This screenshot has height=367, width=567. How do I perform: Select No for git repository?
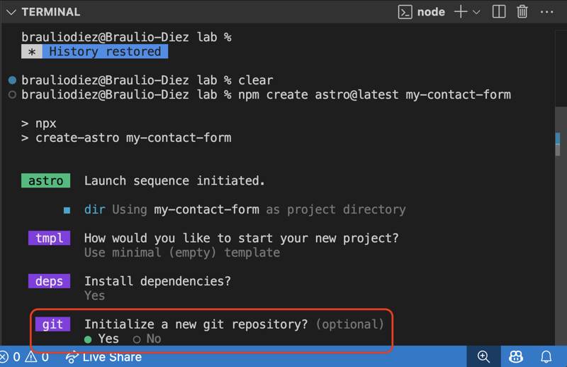(x=147, y=339)
